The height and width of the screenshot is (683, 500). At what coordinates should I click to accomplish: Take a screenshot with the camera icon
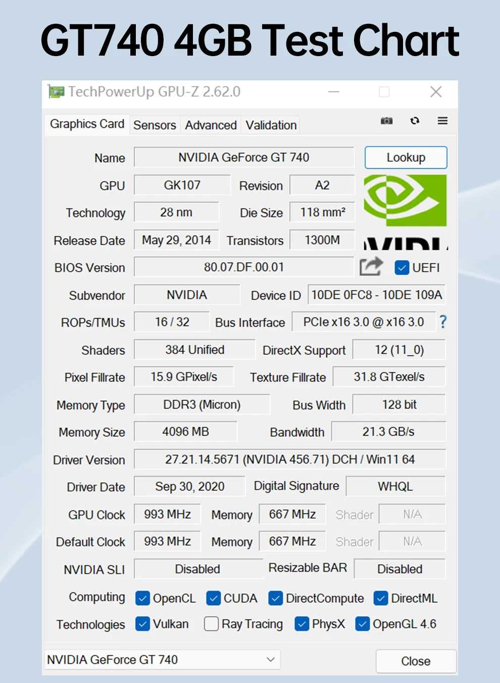pyautogui.click(x=387, y=121)
